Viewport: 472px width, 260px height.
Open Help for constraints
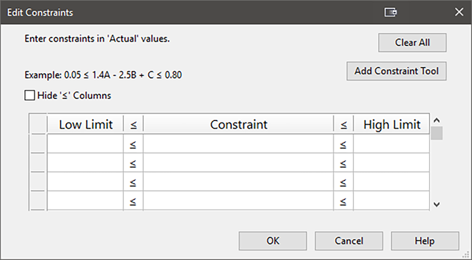[424, 241]
